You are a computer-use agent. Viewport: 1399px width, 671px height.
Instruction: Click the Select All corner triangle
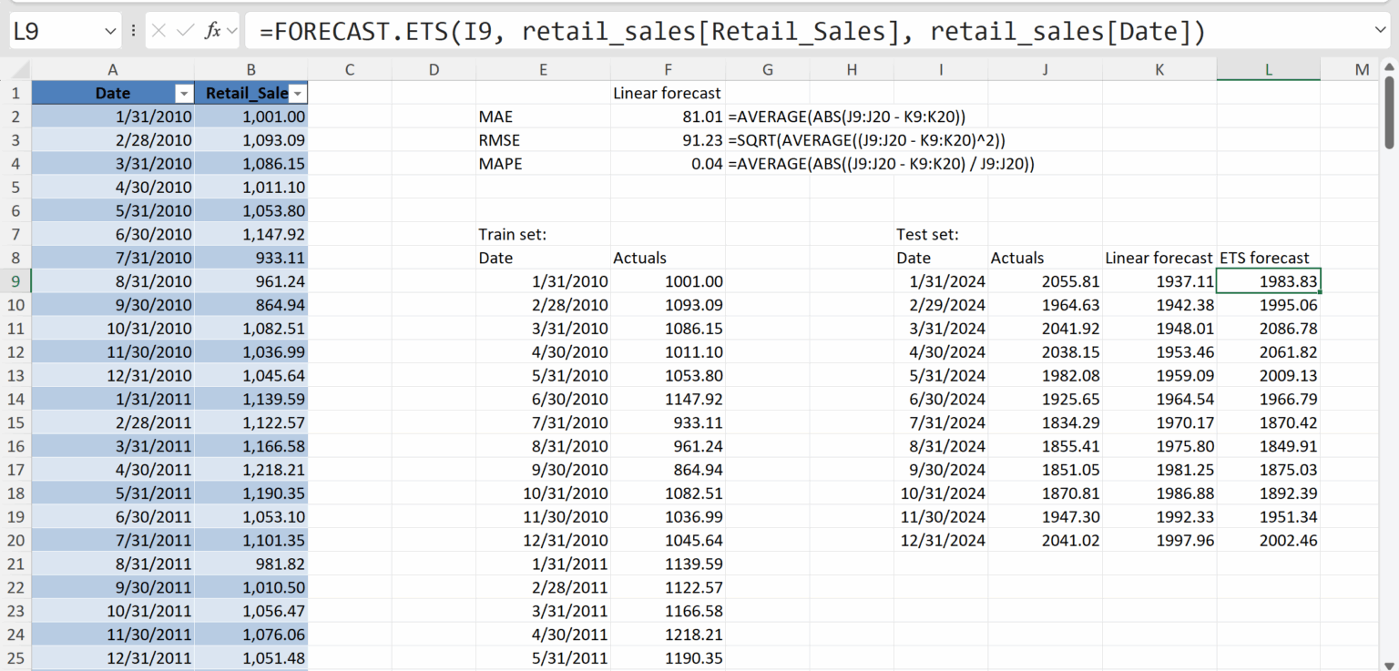(20, 70)
